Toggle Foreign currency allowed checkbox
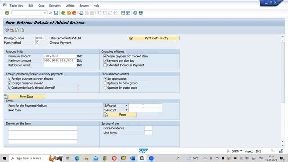Viewport: 288px width, 162px height. (9, 83)
